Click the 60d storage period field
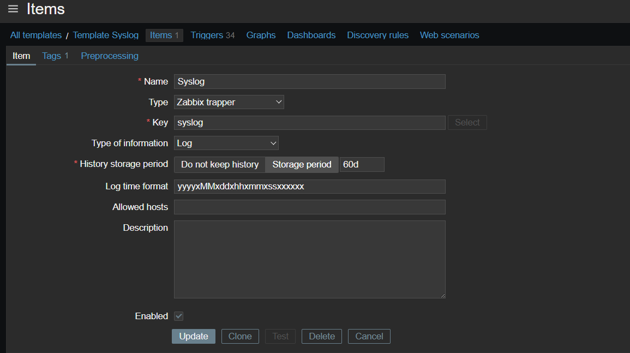Screen dimensions: 630x353 (362, 164)
